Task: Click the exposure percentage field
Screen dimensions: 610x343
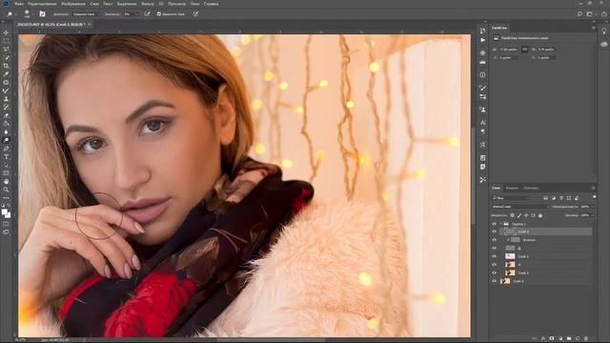Action: tap(128, 14)
